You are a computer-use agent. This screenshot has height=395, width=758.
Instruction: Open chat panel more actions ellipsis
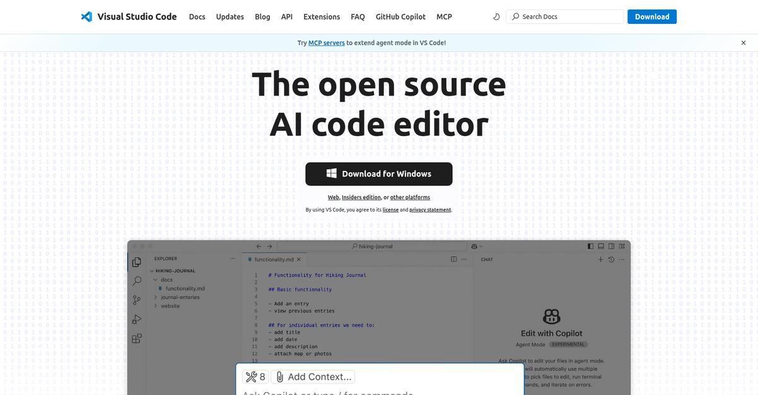tap(622, 260)
